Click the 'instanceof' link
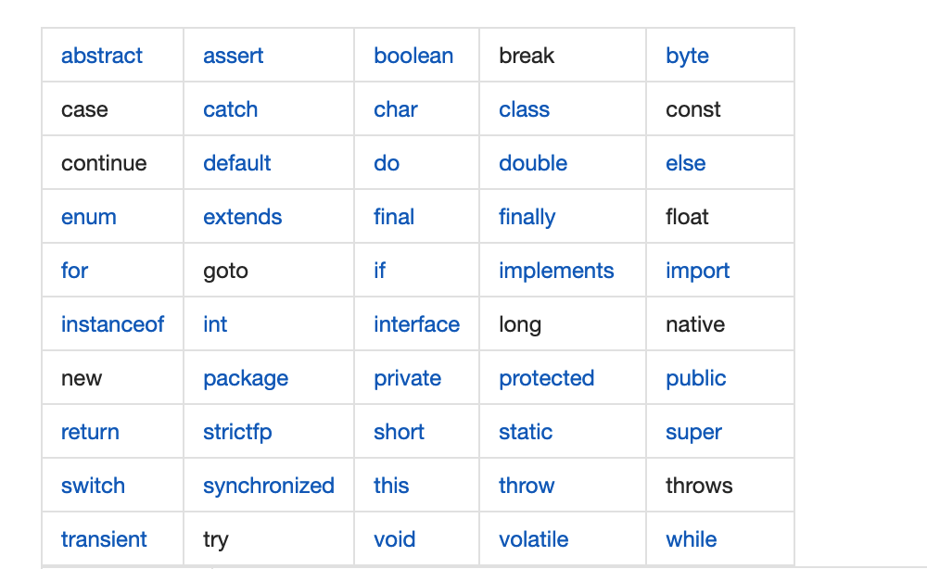The width and height of the screenshot is (927, 569). pyautogui.click(x=113, y=324)
